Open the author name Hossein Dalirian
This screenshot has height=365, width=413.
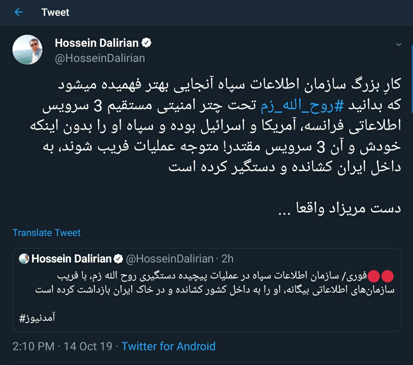pos(97,43)
